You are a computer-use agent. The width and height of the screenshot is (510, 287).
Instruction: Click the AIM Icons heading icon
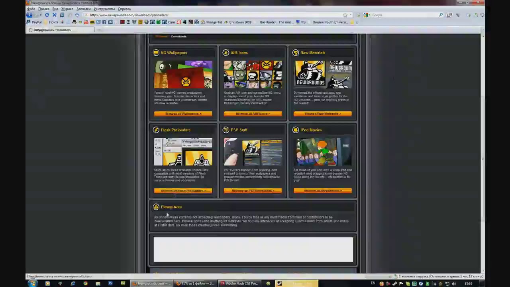click(x=226, y=53)
